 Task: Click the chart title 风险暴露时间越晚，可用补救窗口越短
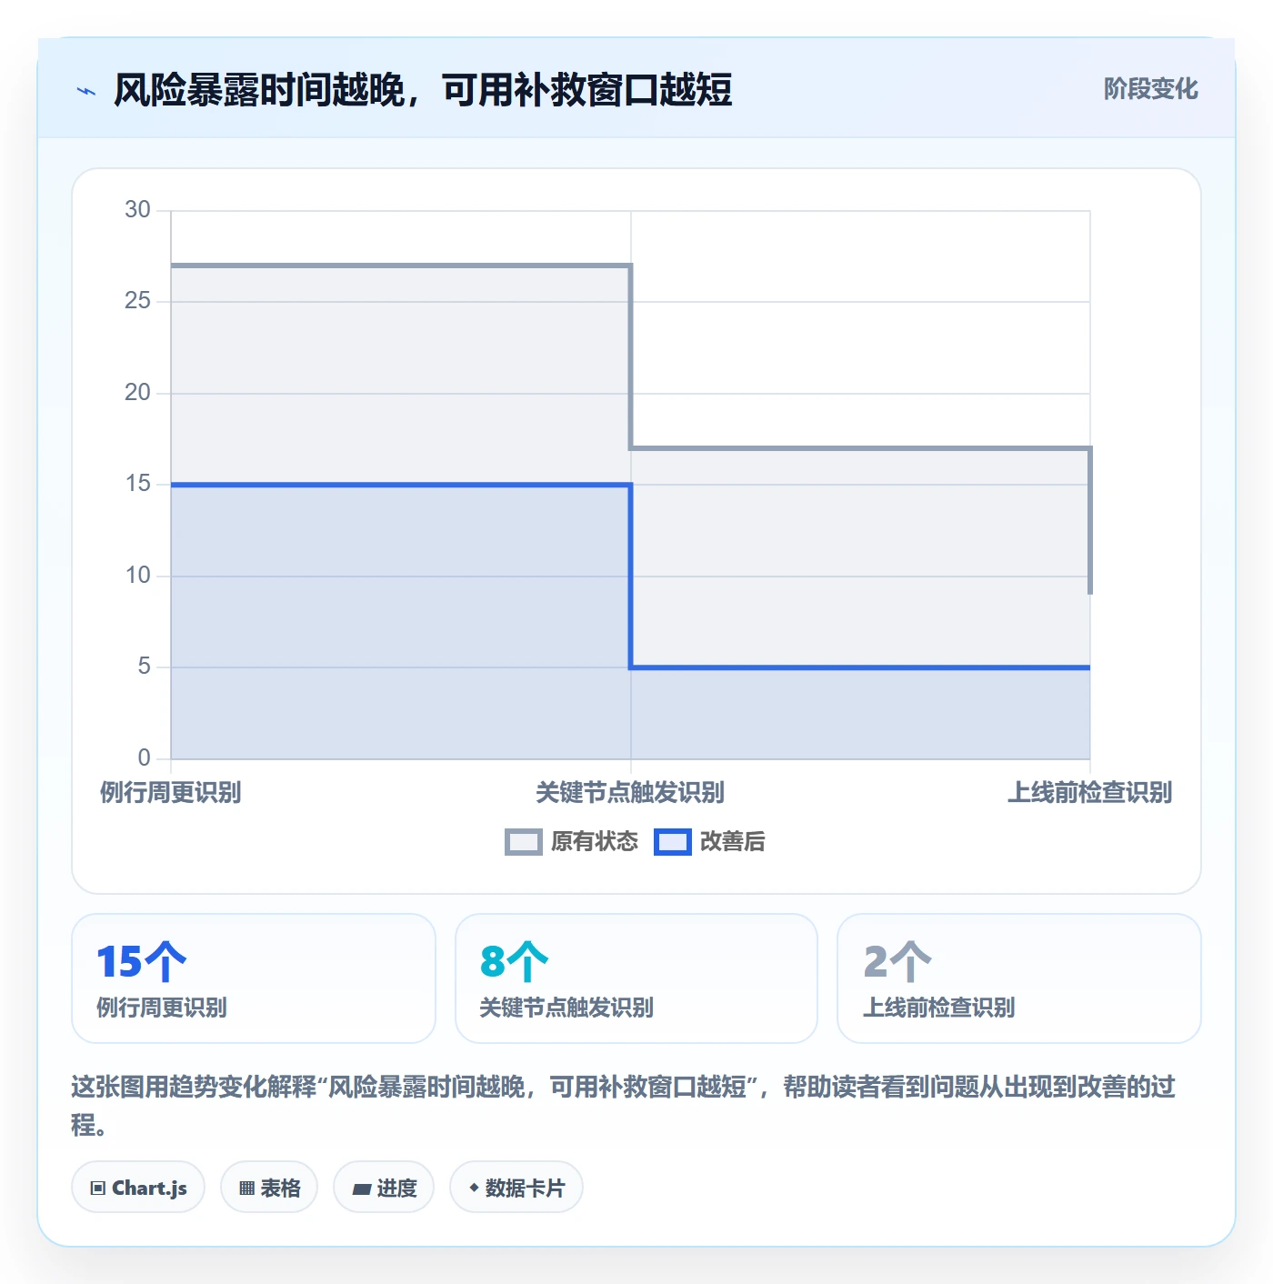[x=423, y=90]
